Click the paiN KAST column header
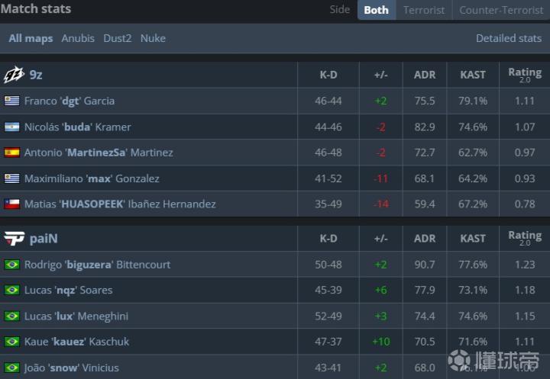 point(473,239)
